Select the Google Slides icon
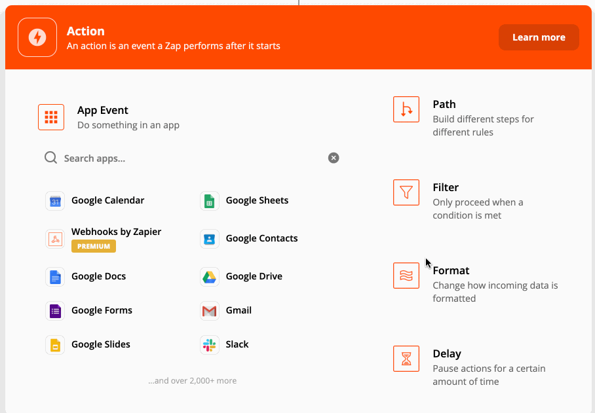This screenshot has width=595, height=413. pyautogui.click(x=55, y=345)
